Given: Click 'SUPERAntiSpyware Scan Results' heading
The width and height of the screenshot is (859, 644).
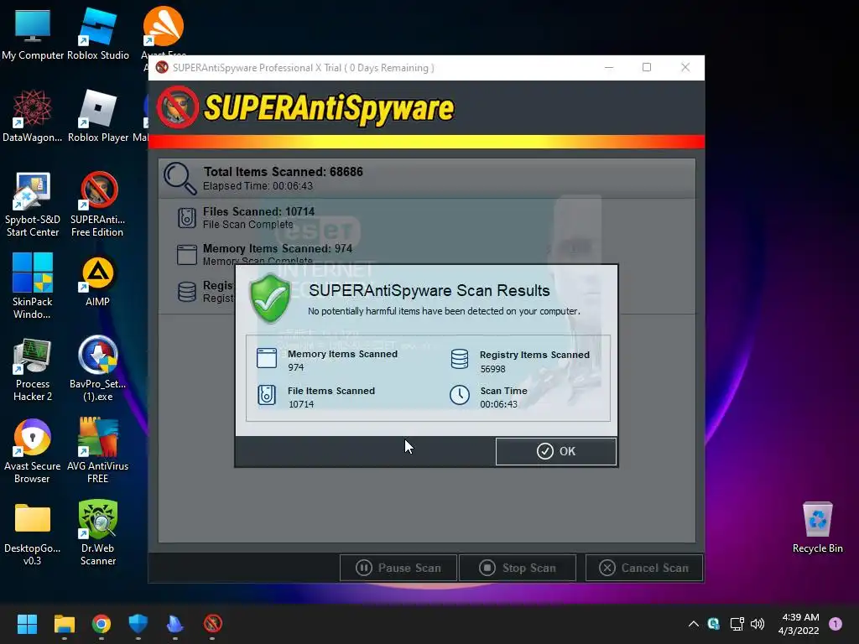Looking at the screenshot, I should coord(429,291).
